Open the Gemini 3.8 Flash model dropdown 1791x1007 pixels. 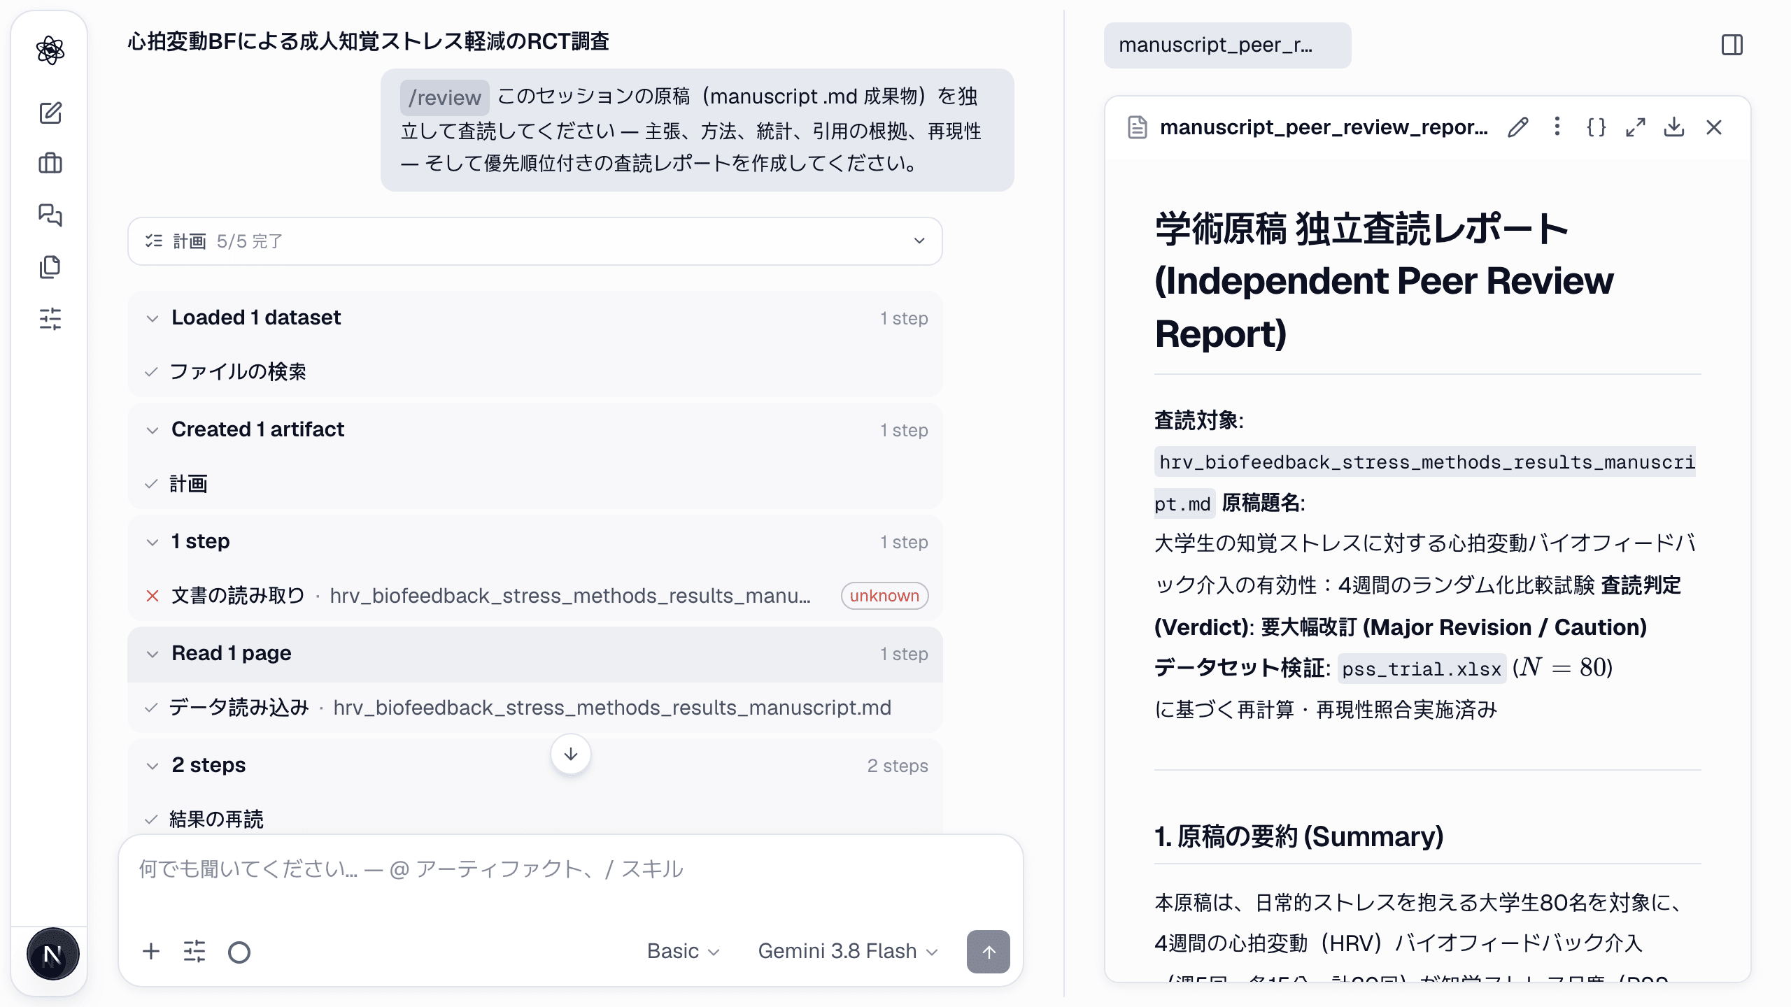847,951
